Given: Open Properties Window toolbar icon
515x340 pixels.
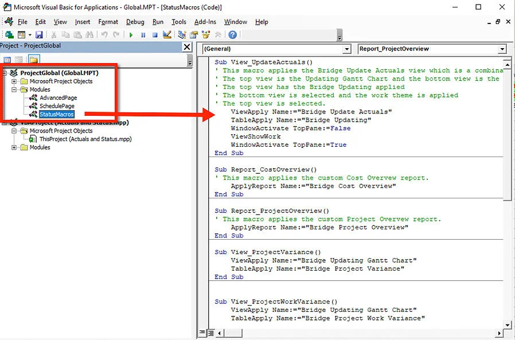Looking at the screenshot, I should (194, 34).
